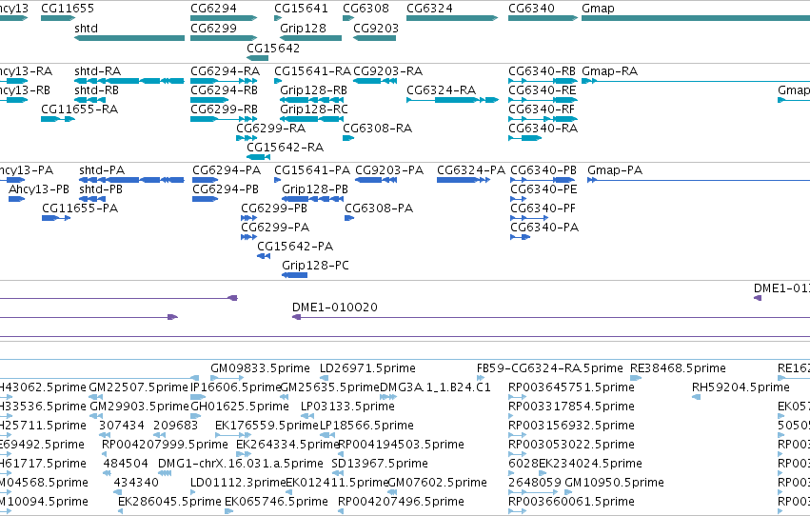Click the Gmap-RA transcript label
This screenshot has width=810, height=516.
point(609,70)
